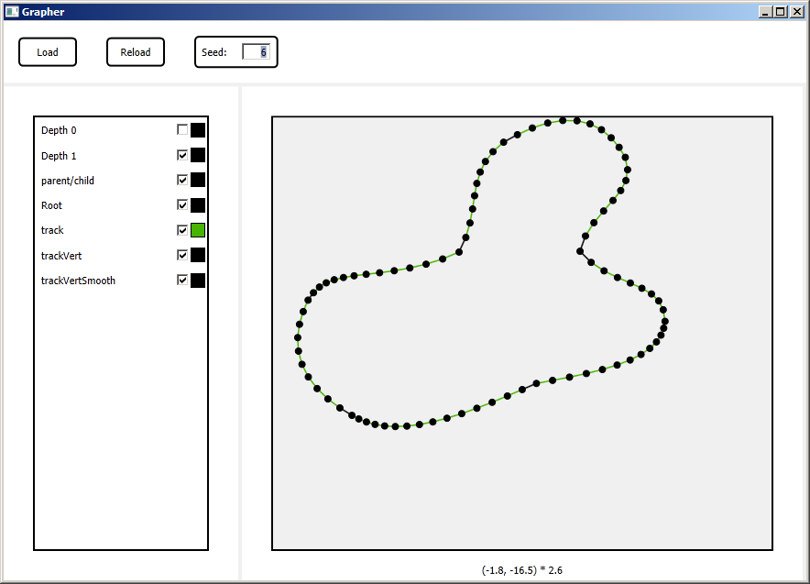Uncheck the Depth 1 checkbox
810x584 pixels.
(182, 156)
